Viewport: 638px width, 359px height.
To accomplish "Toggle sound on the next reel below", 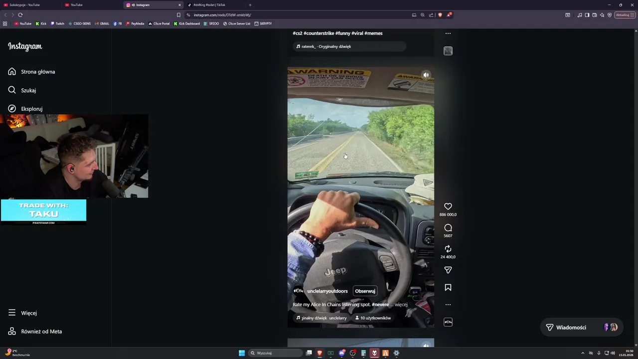I will [426, 345].
